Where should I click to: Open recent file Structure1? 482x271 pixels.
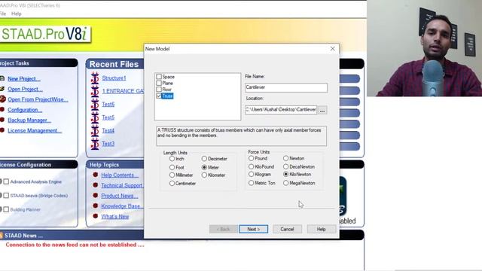click(114, 78)
